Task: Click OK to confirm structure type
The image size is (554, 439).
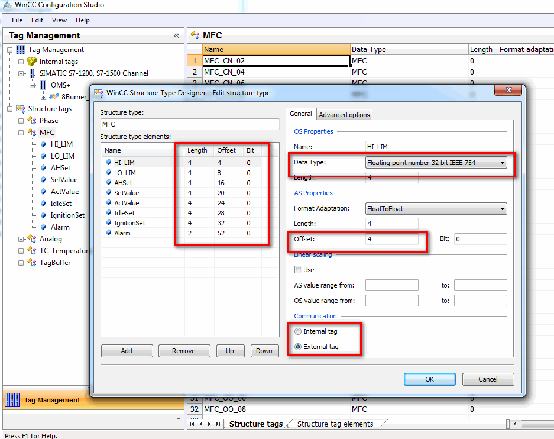Action: [430, 379]
